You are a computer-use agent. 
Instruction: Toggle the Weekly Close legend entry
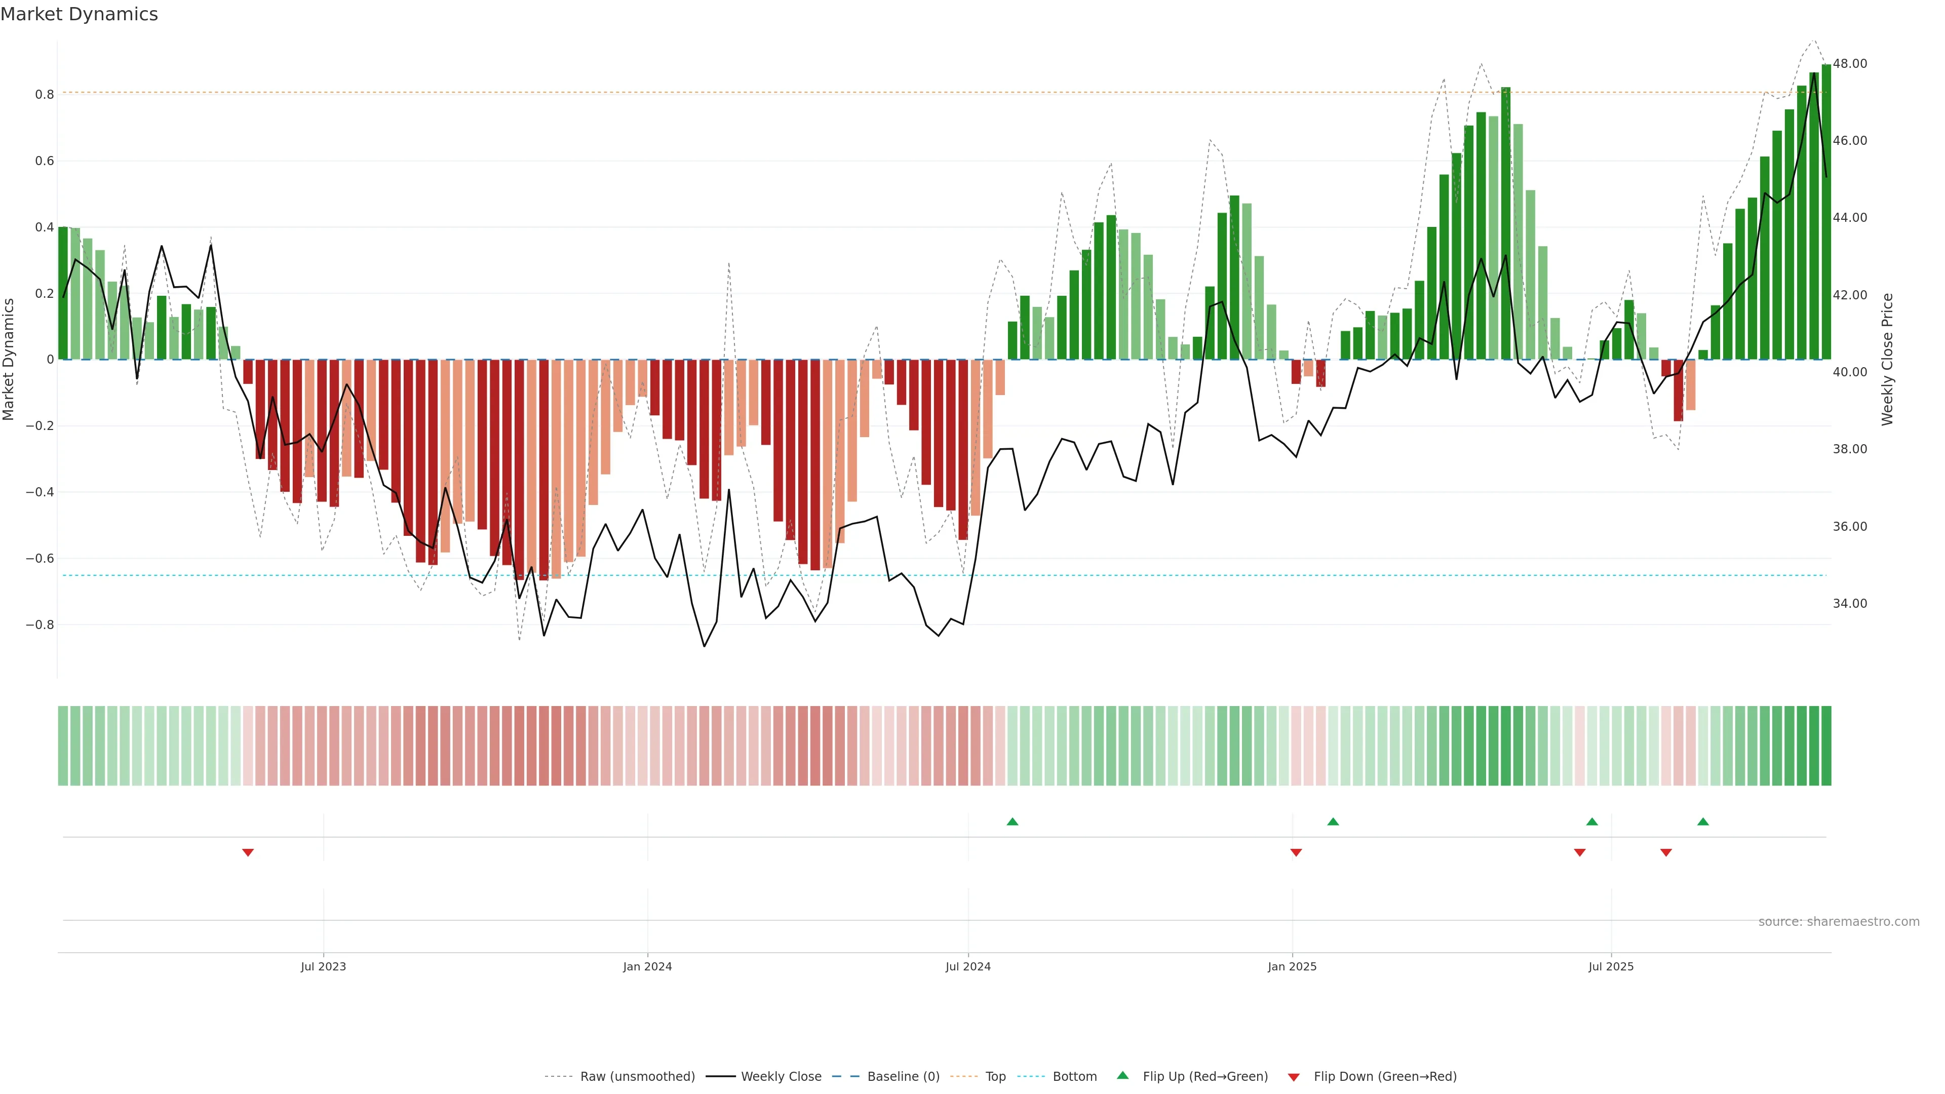(x=781, y=1077)
